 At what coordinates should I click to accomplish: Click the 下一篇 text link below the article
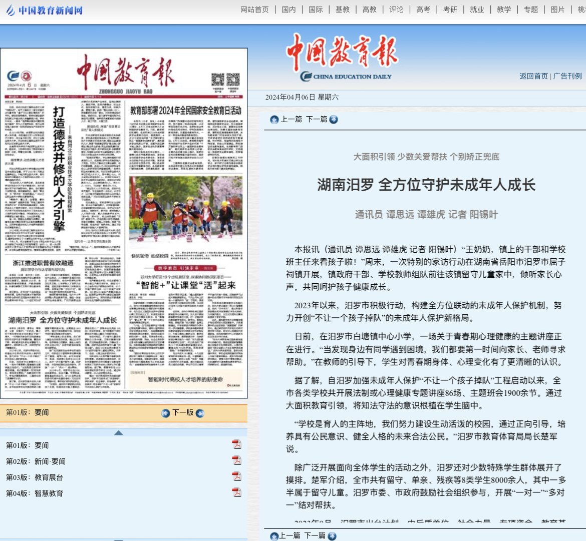coord(315,536)
